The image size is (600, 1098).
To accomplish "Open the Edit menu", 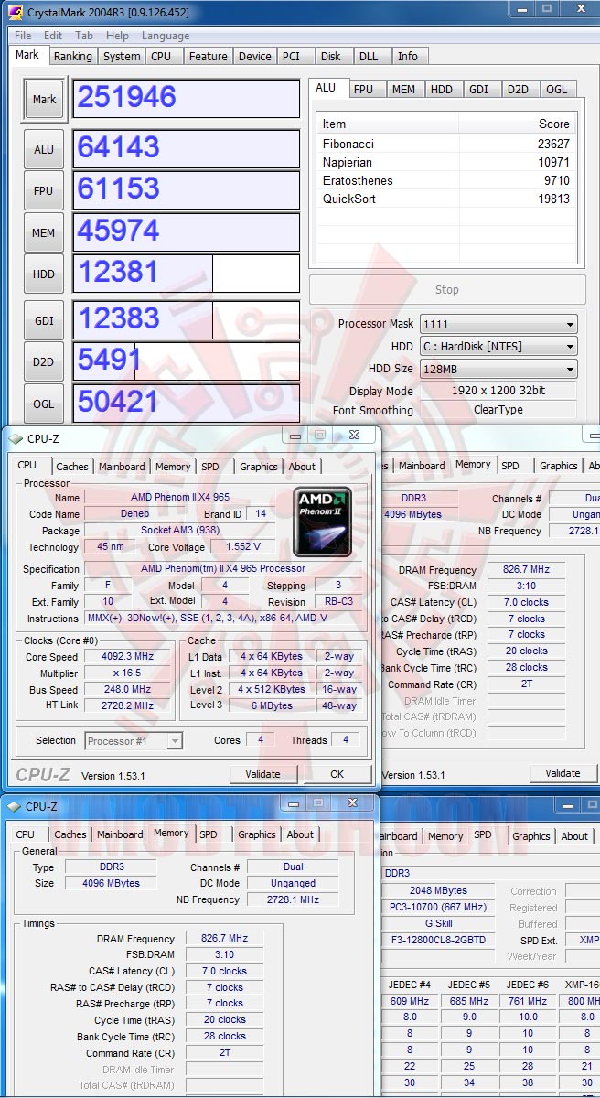I will [x=53, y=36].
